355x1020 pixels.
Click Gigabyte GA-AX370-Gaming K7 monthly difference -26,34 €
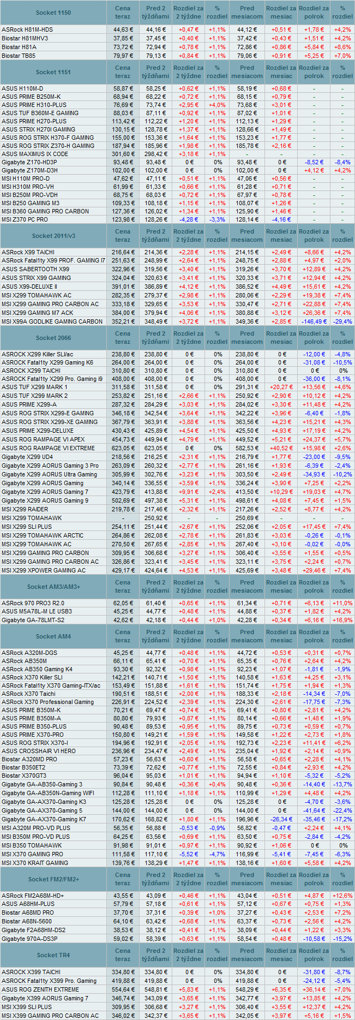(x=281, y=819)
